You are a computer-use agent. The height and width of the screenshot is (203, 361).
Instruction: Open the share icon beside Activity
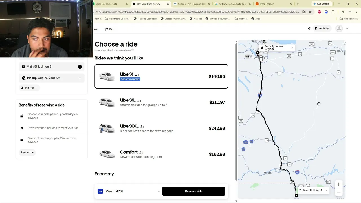pyautogui.click(x=309, y=28)
